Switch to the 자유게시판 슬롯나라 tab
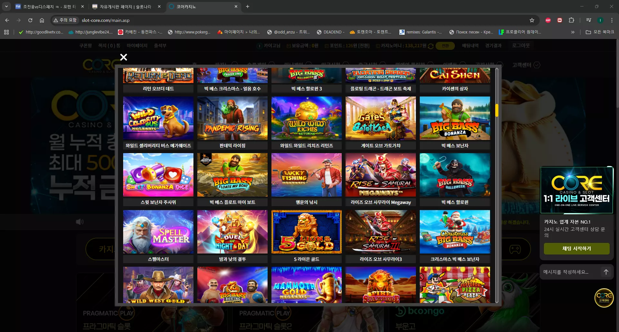 click(x=126, y=6)
